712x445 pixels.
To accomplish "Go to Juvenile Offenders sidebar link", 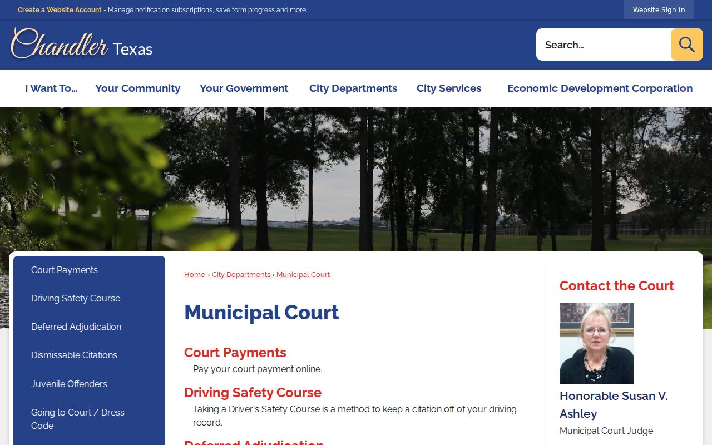I will pos(89,384).
